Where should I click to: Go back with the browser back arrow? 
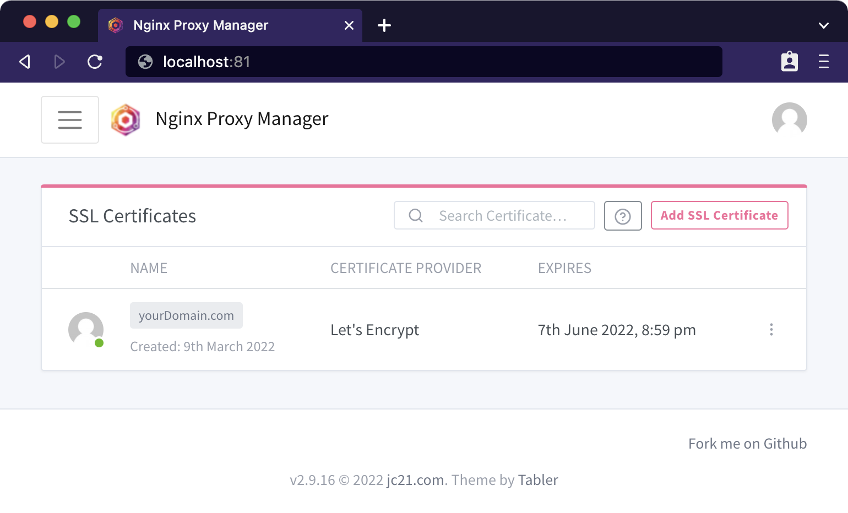coord(25,62)
